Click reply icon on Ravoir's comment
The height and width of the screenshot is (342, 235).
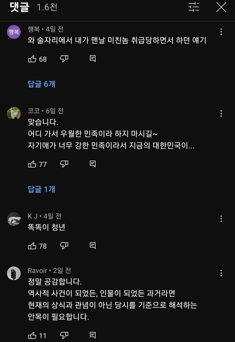[x=93, y=335]
